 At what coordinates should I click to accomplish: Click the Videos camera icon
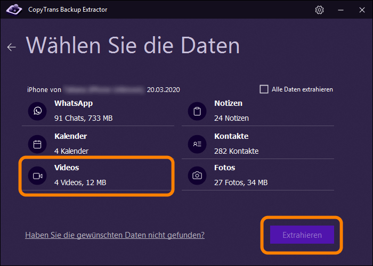pos(37,176)
